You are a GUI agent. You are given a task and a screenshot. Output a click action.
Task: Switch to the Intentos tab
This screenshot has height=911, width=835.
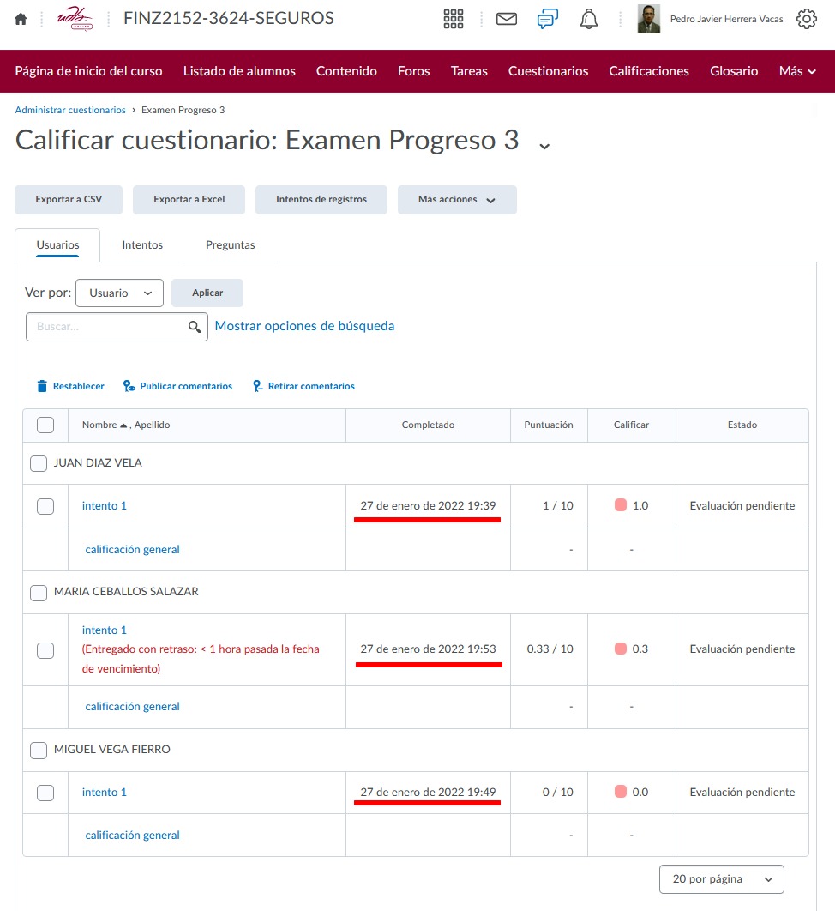coord(142,244)
